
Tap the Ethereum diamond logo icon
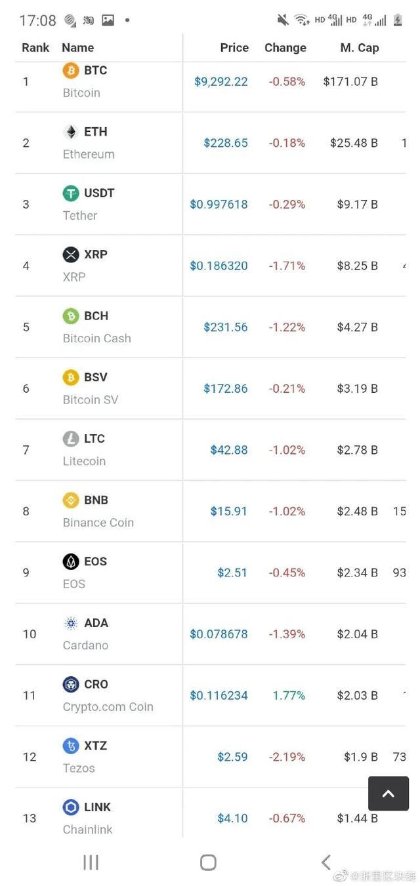click(x=70, y=132)
